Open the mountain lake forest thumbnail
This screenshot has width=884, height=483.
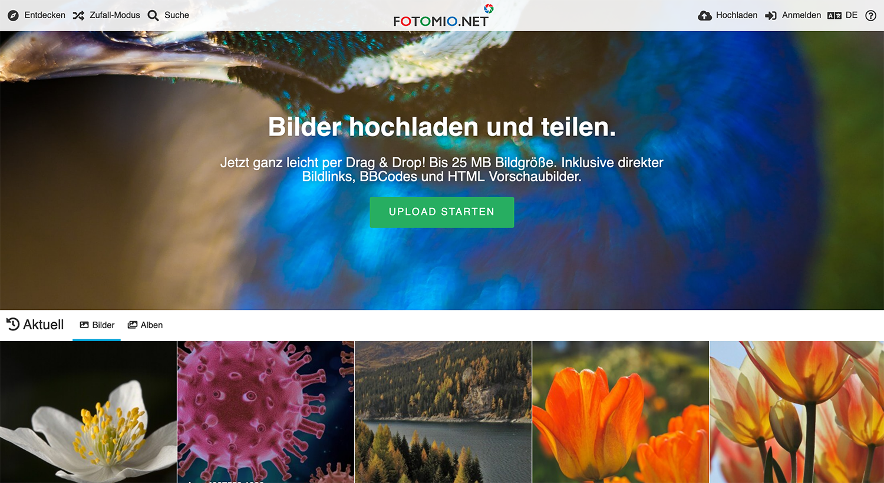pos(443,412)
